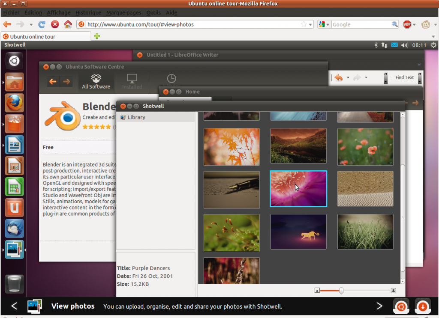
Task: Click Find Text in Writer toolbar
Action: point(405,77)
